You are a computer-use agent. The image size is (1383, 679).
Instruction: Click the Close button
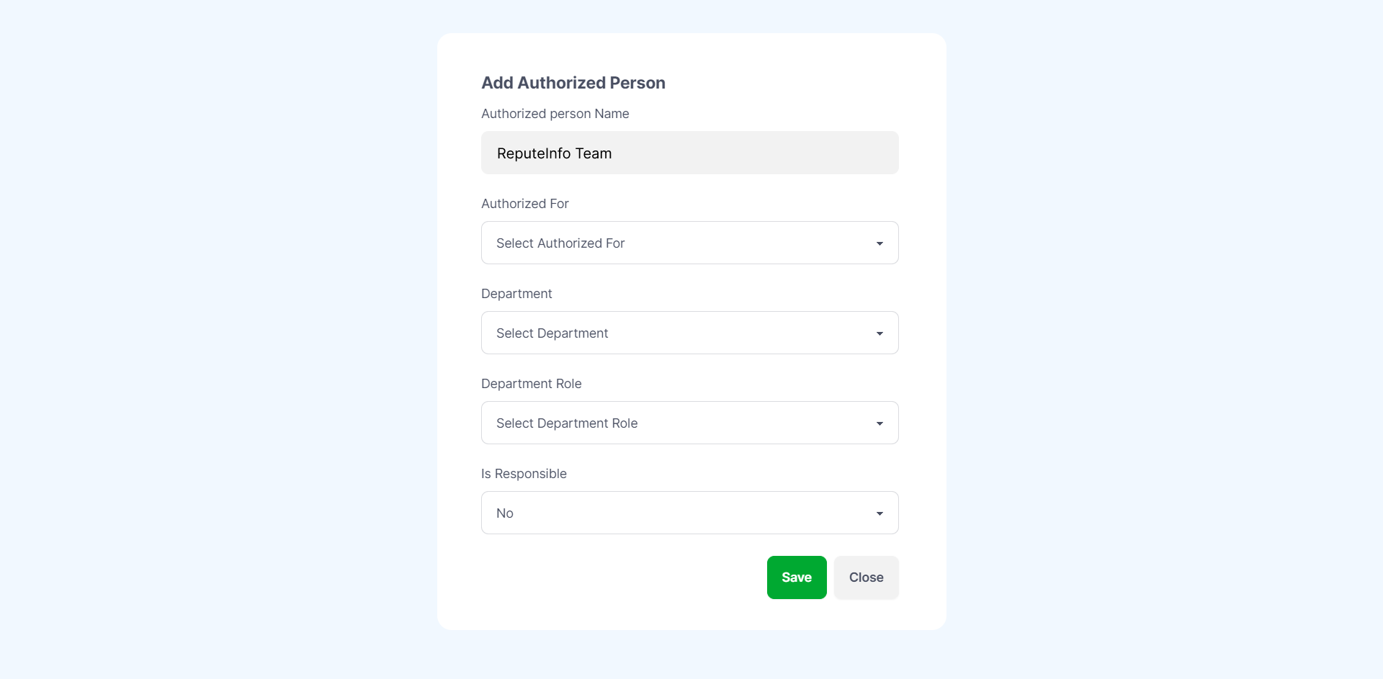click(866, 577)
